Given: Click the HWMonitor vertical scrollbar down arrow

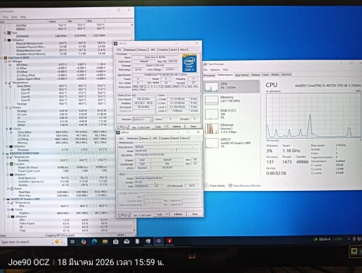Looking at the screenshot, I should pyautogui.click(x=134, y=231).
